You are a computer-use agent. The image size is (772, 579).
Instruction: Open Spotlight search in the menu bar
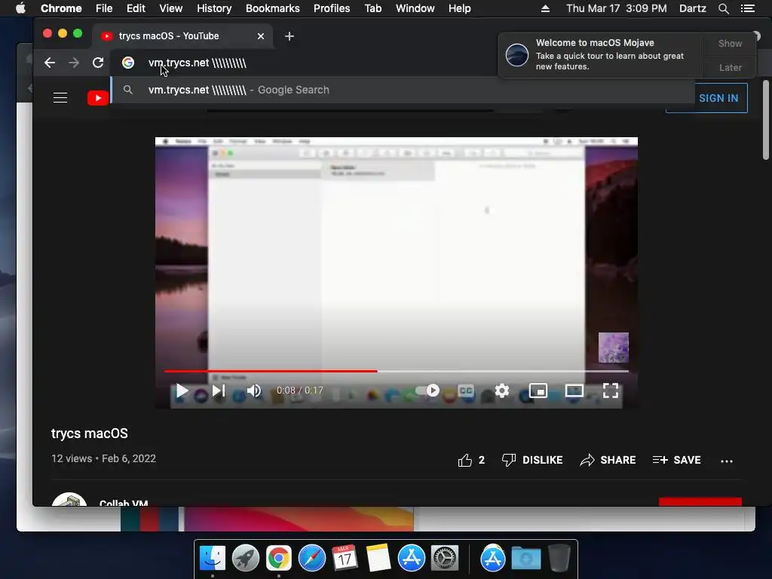(723, 8)
